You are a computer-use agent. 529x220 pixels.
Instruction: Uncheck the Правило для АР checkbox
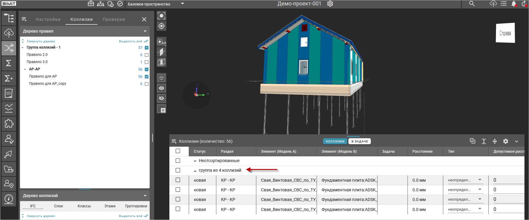(x=147, y=77)
